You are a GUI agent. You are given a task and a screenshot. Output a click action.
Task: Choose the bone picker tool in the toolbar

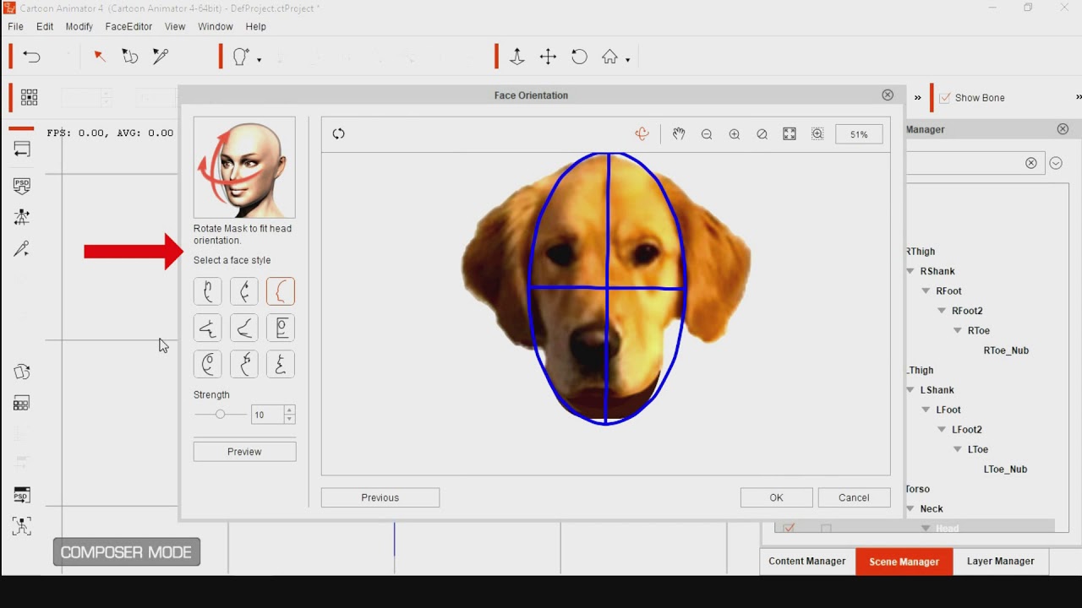[x=160, y=57]
